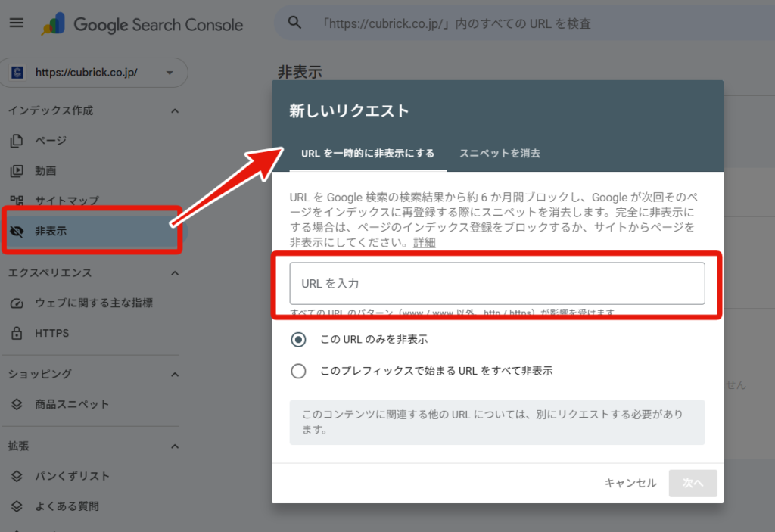
Task: Follow the 詳細 link
Action: (x=424, y=243)
